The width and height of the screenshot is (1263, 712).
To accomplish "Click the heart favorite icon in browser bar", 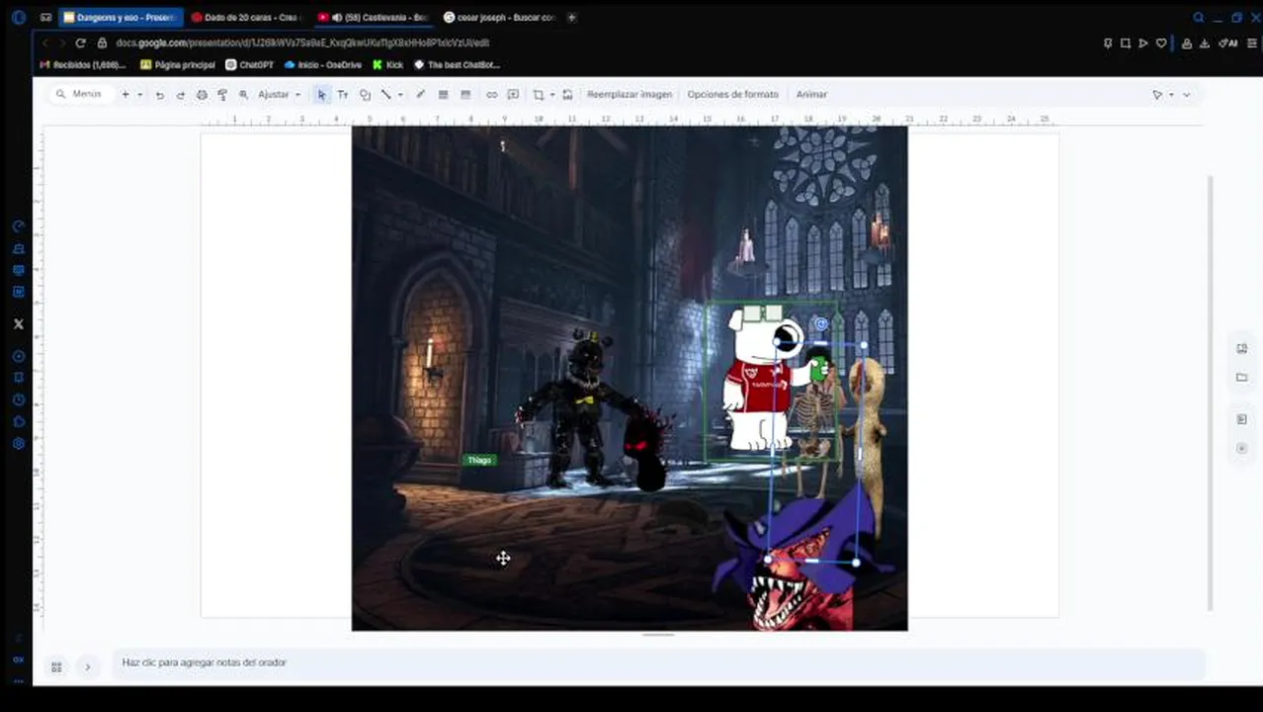I will click(x=1161, y=43).
